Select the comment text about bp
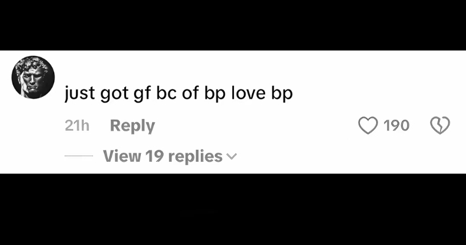466x245 pixels. point(179,93)
